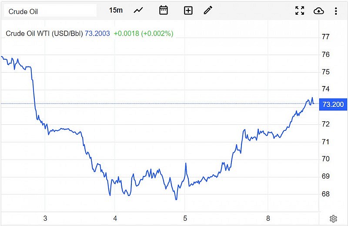Click the blue 73.200 current price tag
This screenshot has height=226, width=348.
[333, 104]
